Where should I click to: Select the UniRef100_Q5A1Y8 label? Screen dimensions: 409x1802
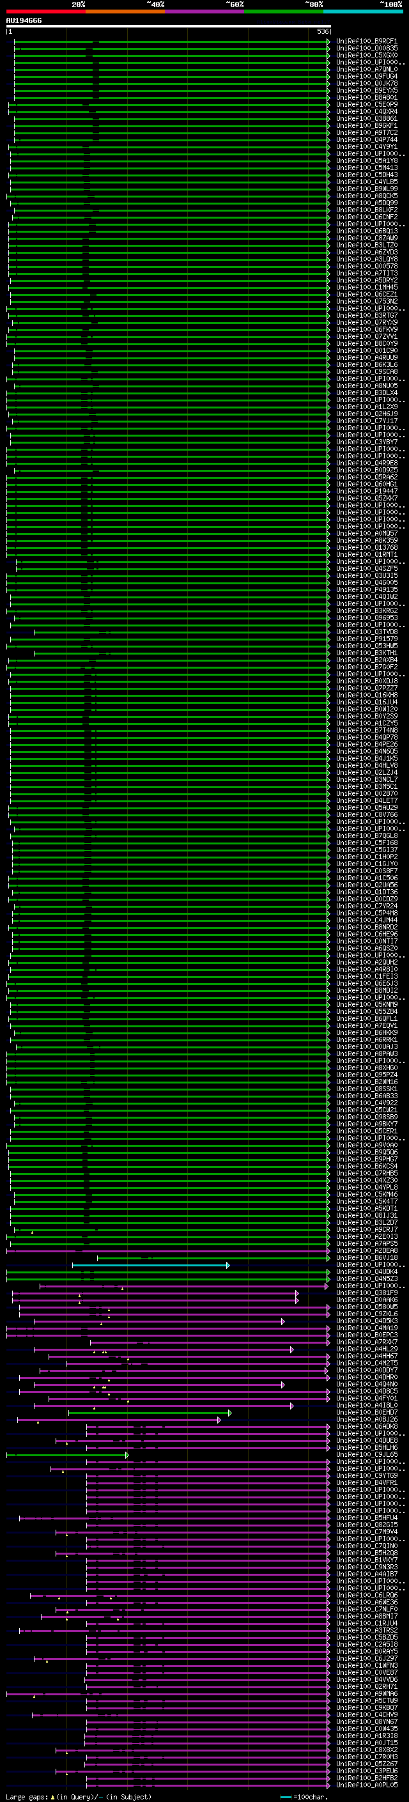point(366,161)
